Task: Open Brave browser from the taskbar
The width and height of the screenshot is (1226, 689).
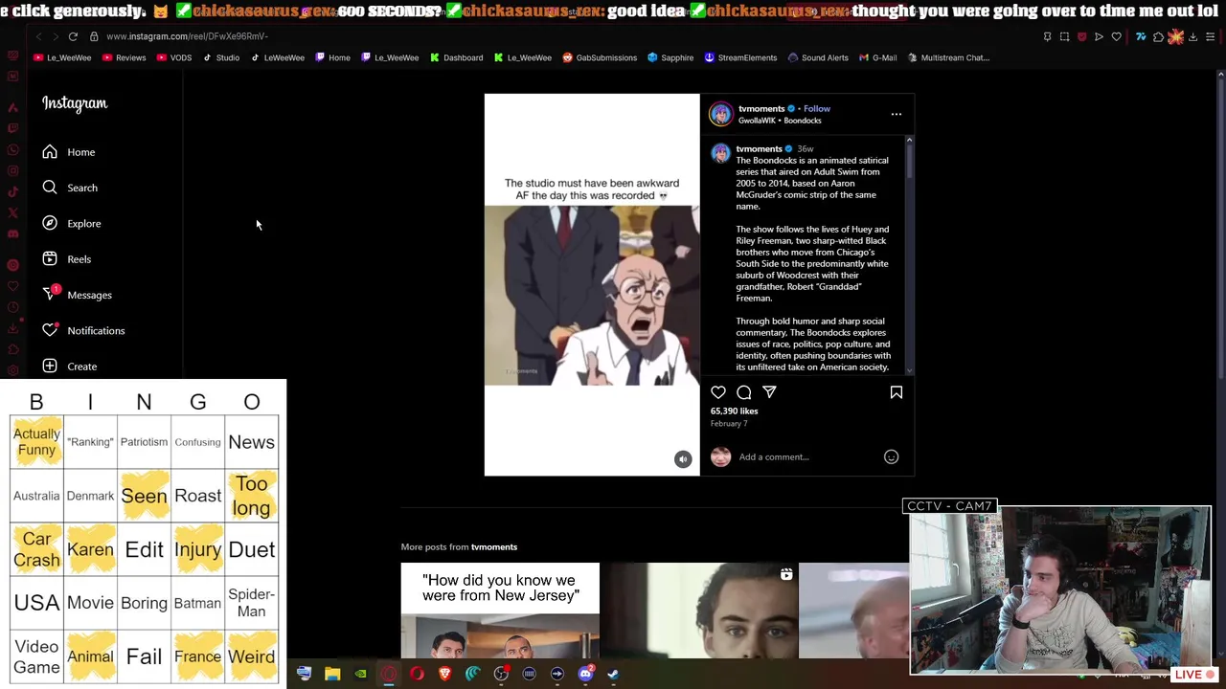Action: [444, 675]
